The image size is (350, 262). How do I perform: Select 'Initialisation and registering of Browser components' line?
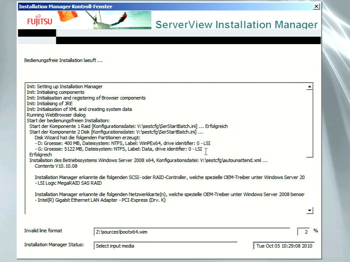click(86, 98)
